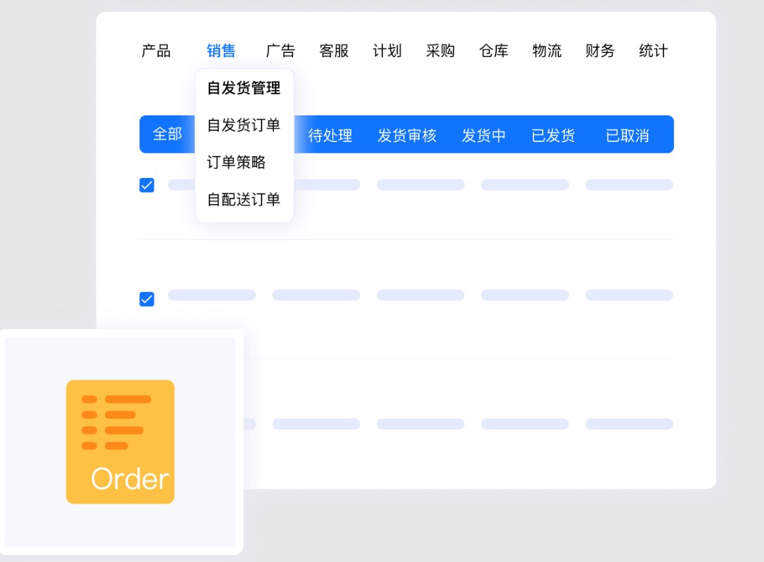Open the 物流 (Logistics) menu
This screenshot has height=562, width=764.
548,50
